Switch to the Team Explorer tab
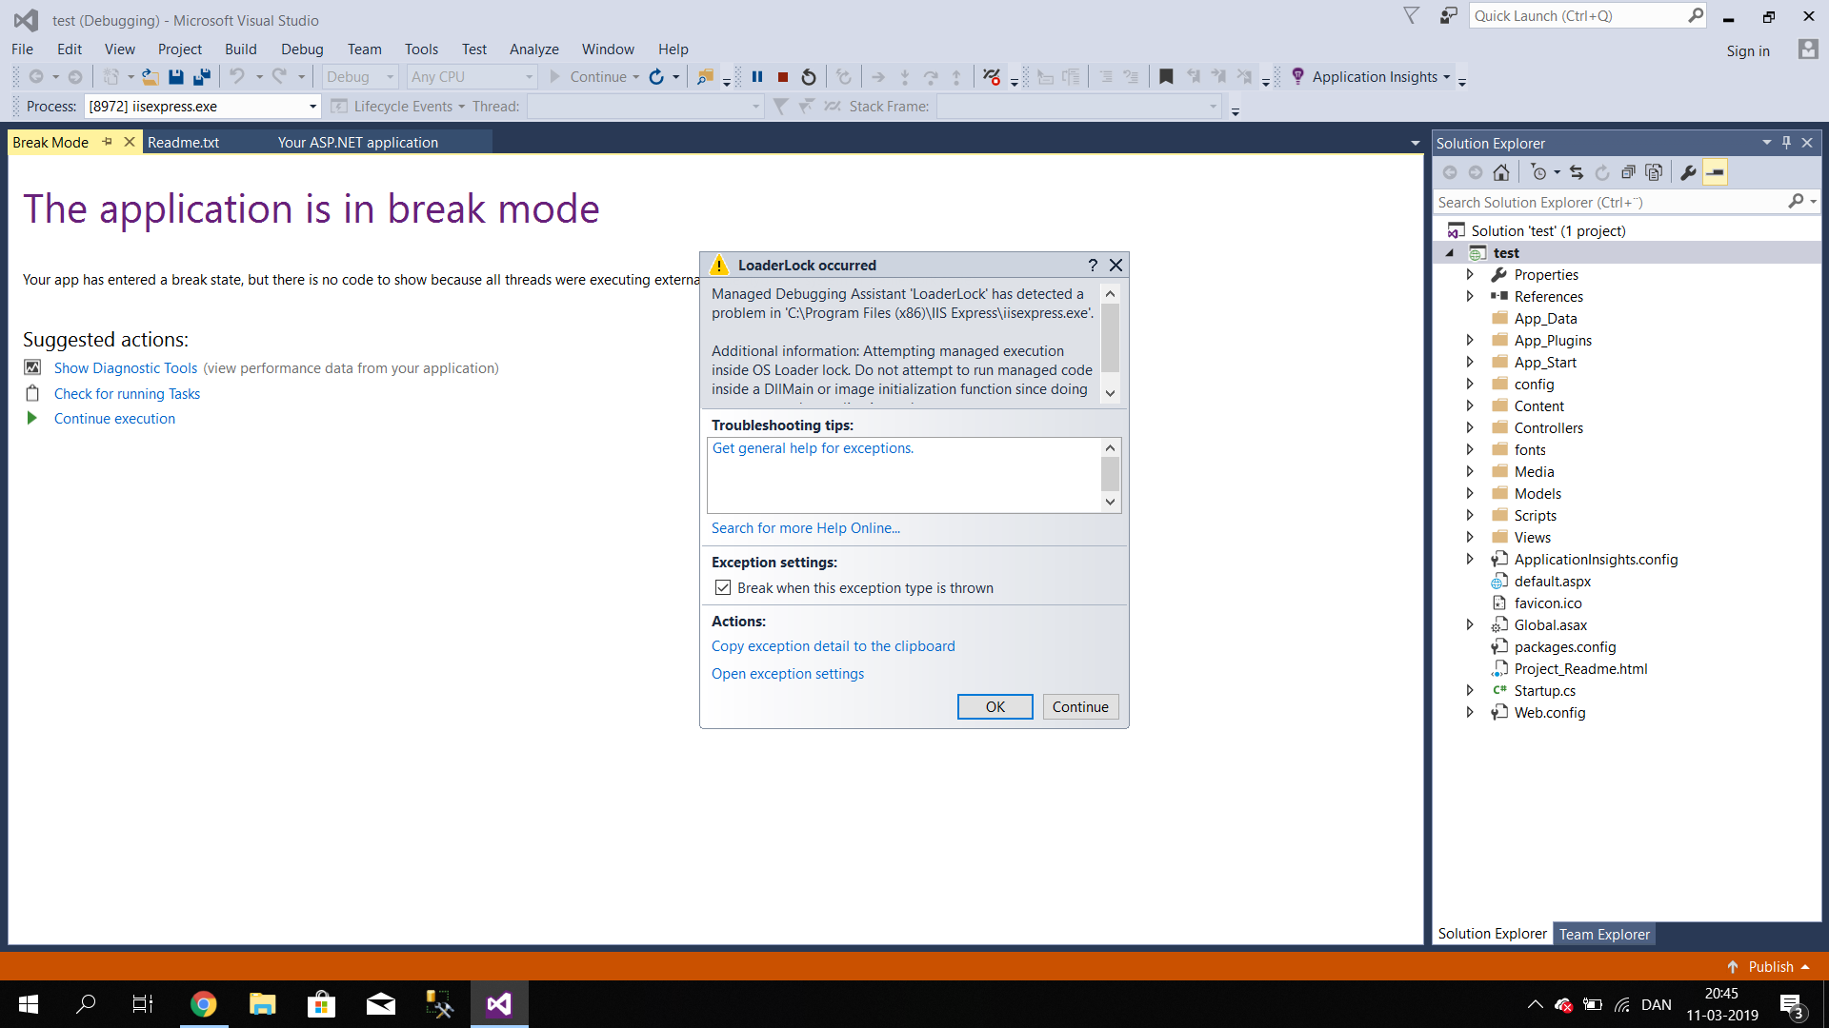The image size is (1829, 1028). [1604, 934]
